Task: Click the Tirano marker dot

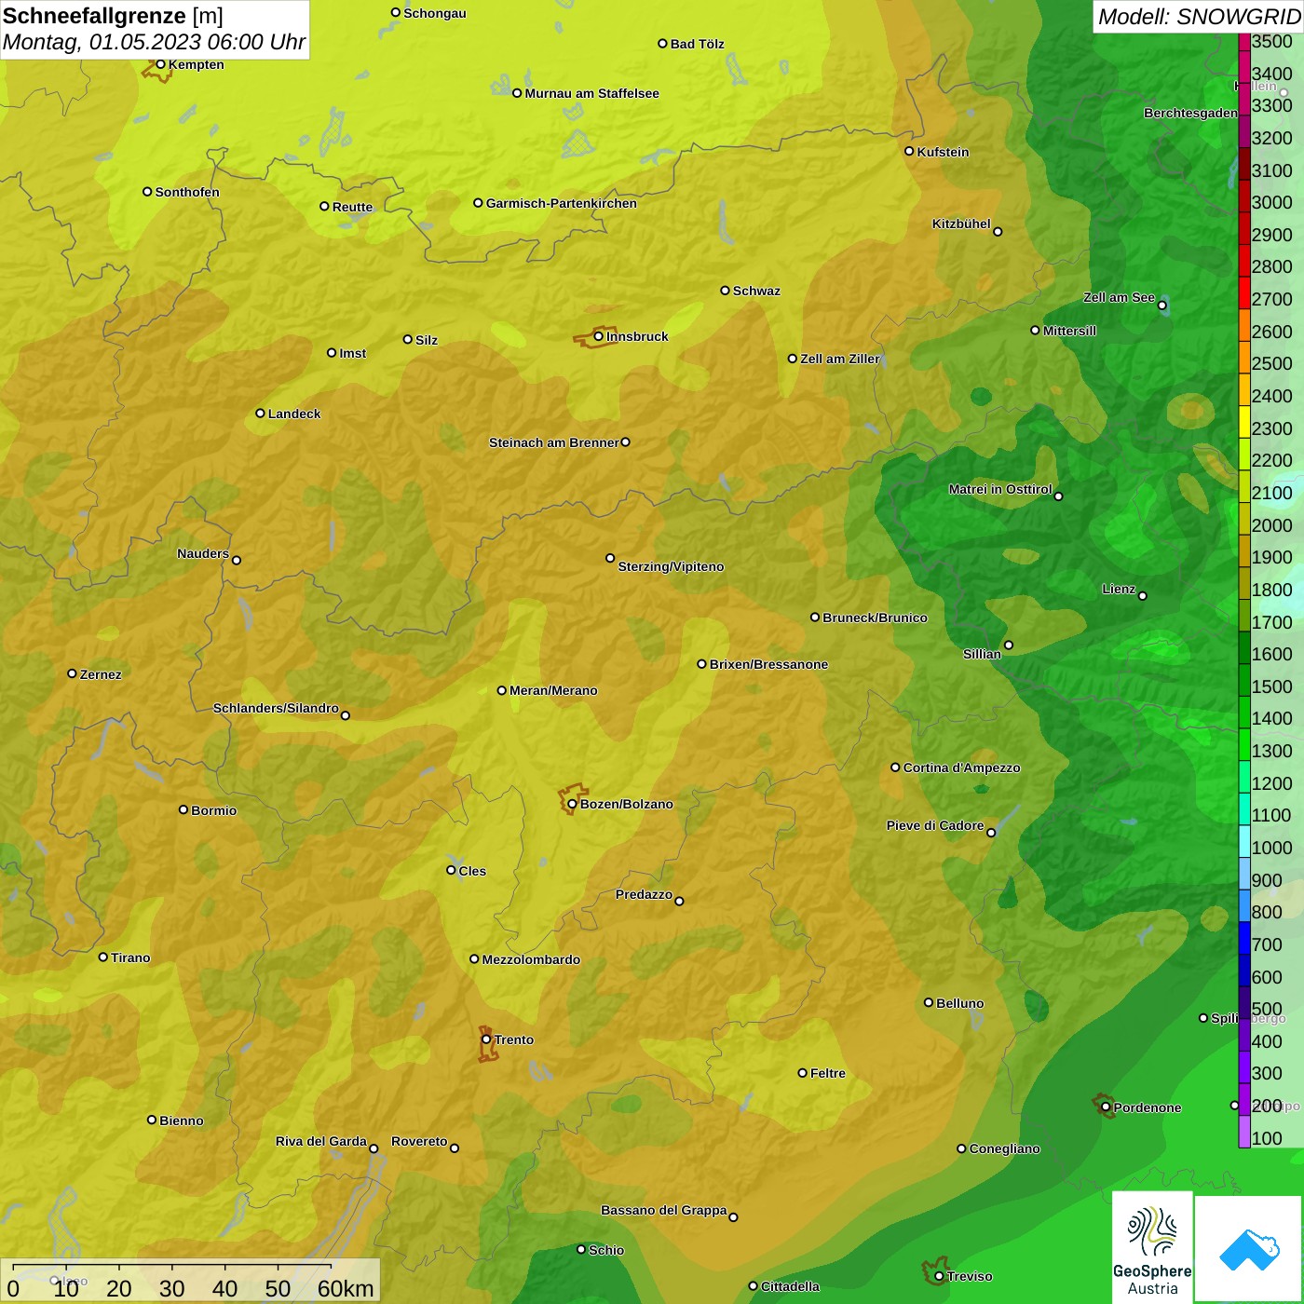Action: point(103,957)
